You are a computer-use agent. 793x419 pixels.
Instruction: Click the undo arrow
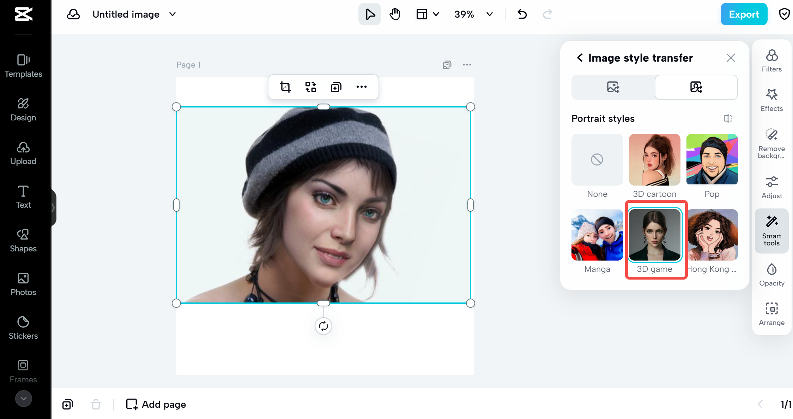522,14
